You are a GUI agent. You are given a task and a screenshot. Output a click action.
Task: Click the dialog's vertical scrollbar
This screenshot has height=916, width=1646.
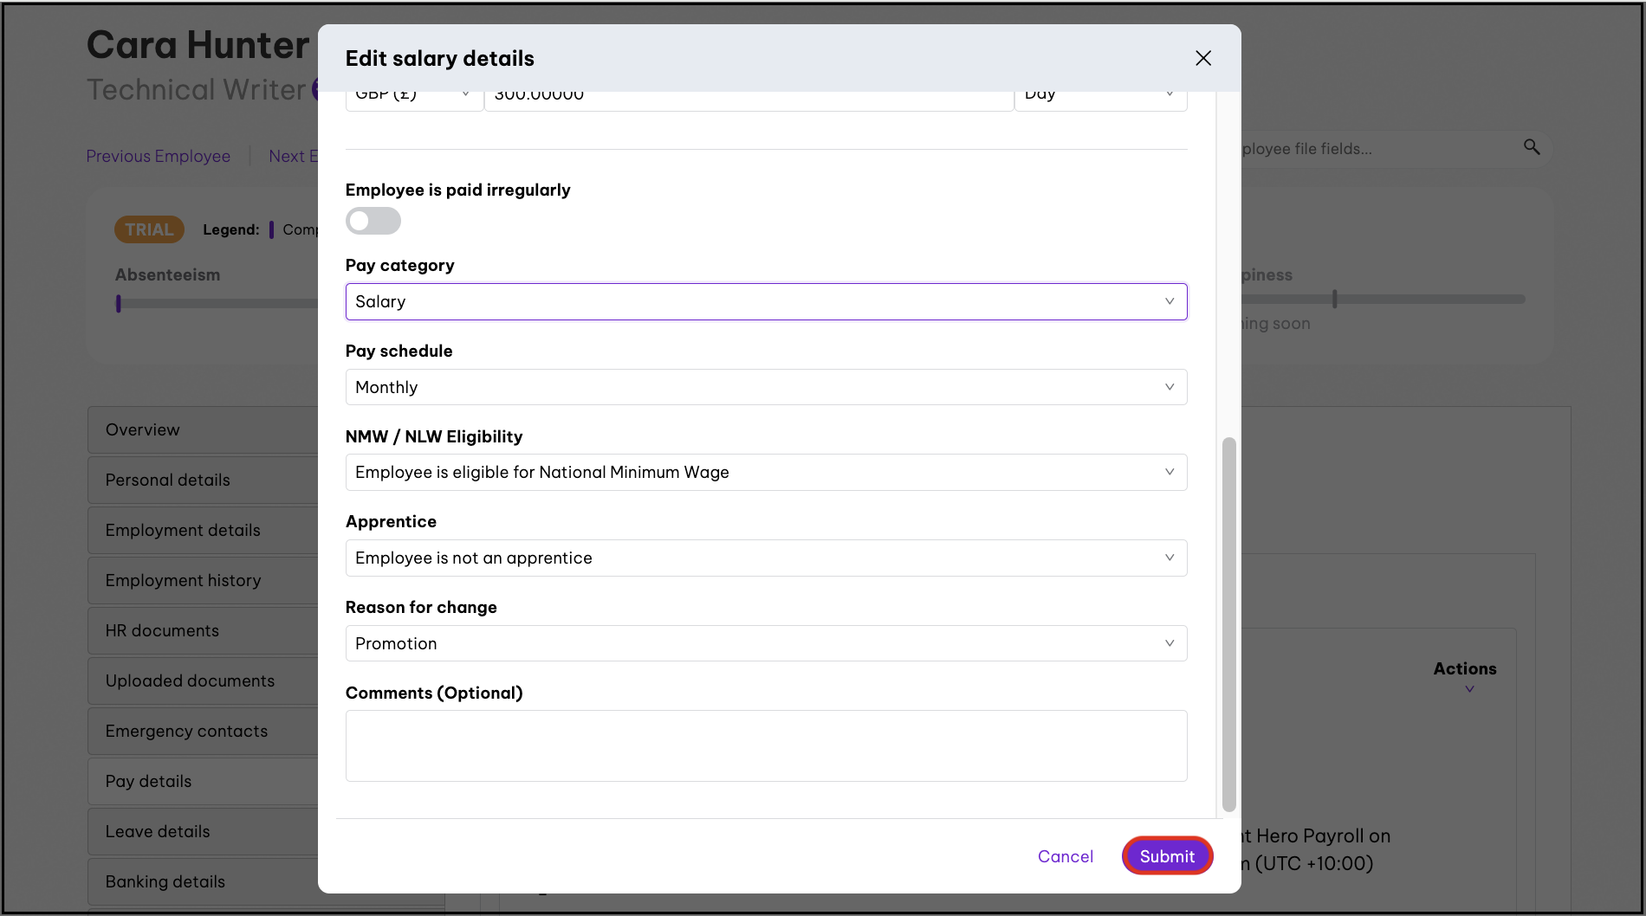pyautogui.click(x=1228, y=623)
